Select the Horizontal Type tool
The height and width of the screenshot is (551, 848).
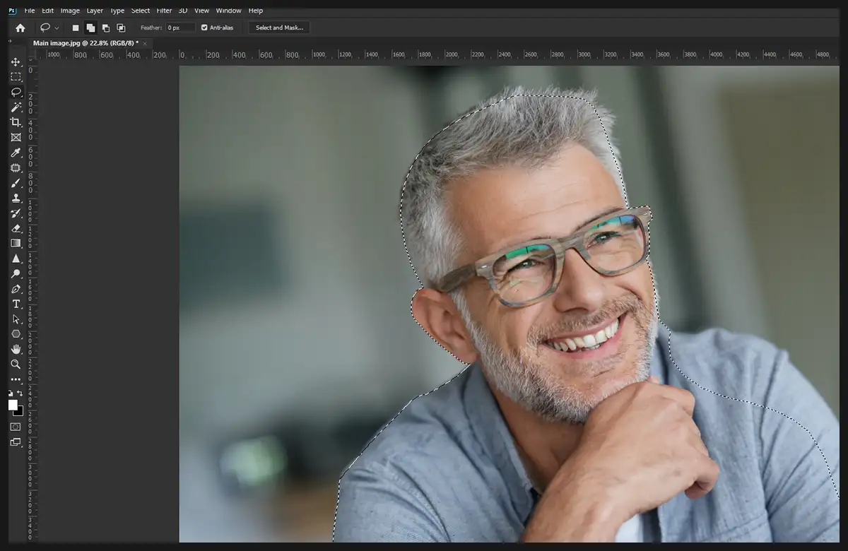16,304
